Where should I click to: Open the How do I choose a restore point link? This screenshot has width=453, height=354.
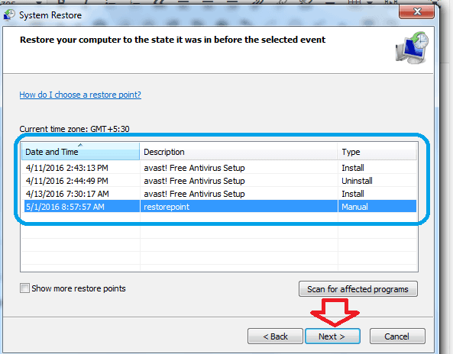80,95
